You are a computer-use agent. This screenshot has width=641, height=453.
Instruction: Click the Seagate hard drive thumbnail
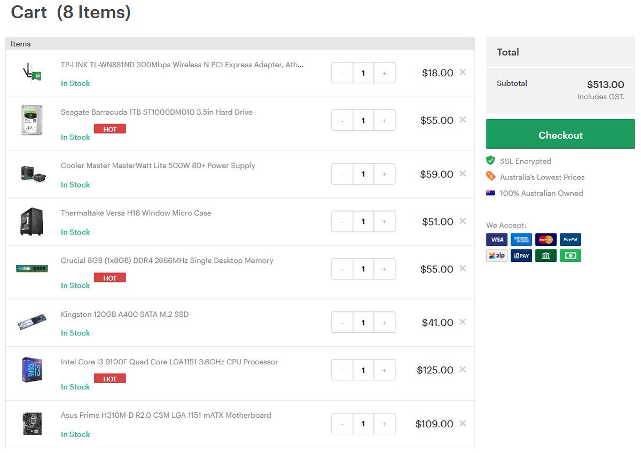pyautogui.click(x=32, y=120)
